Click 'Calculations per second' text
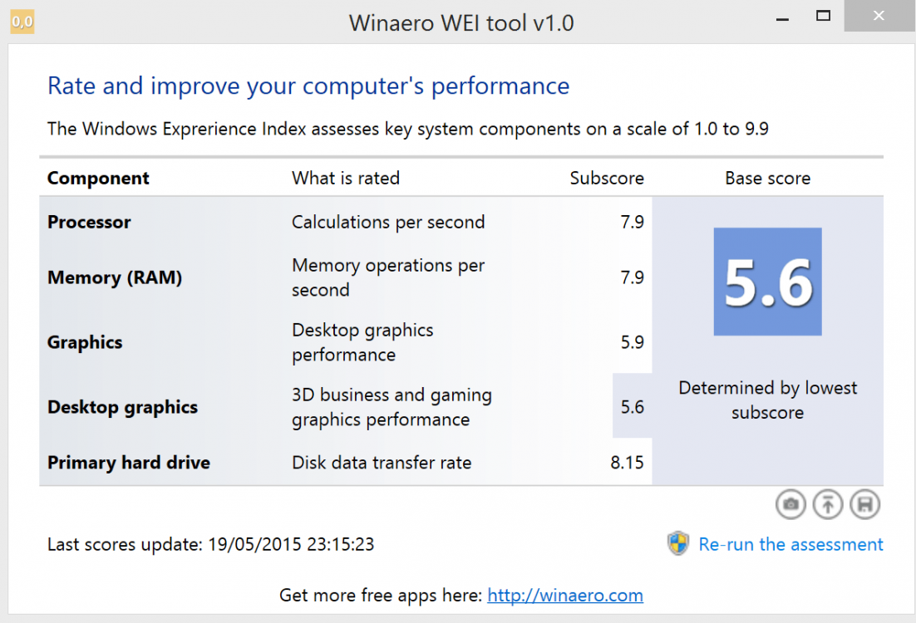This screenshot has height=623, width=916. [x=388, y=222]
